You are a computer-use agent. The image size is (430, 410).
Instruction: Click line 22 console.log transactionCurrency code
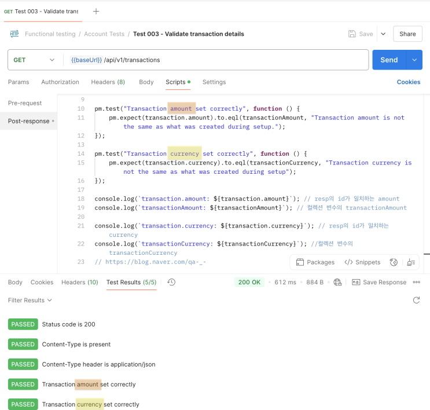tap(201, 244)
